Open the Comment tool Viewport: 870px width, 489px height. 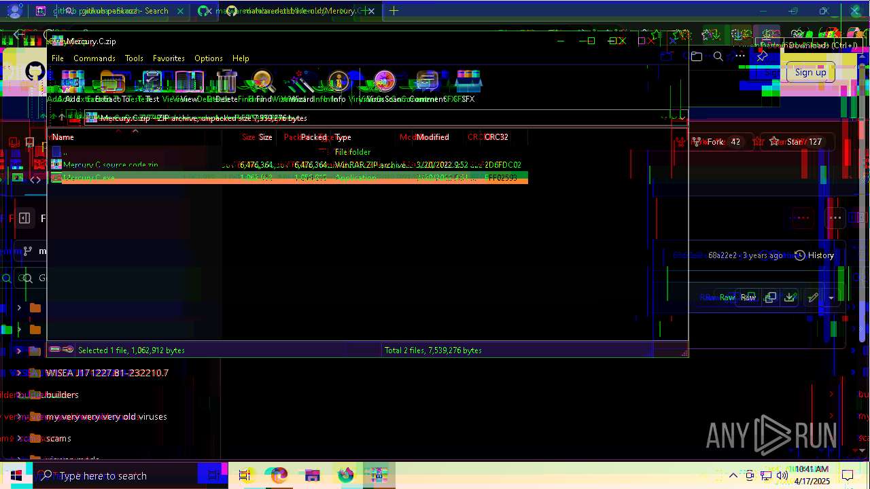428,86
